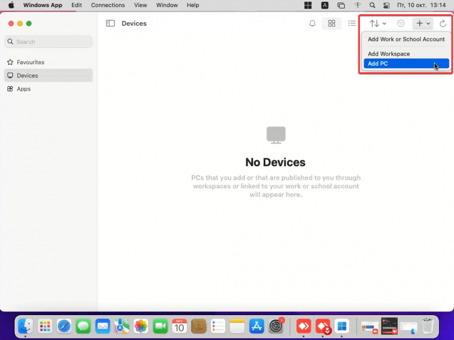
Task: Open Finder from the Dock
Action: click(x=25, y=327)
